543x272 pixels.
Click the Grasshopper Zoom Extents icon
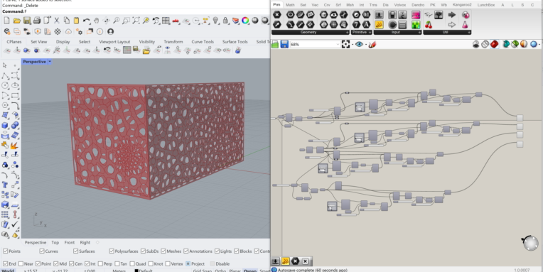point(345,44)
